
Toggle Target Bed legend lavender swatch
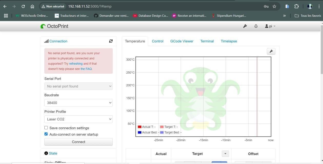[x=162, y=133]
